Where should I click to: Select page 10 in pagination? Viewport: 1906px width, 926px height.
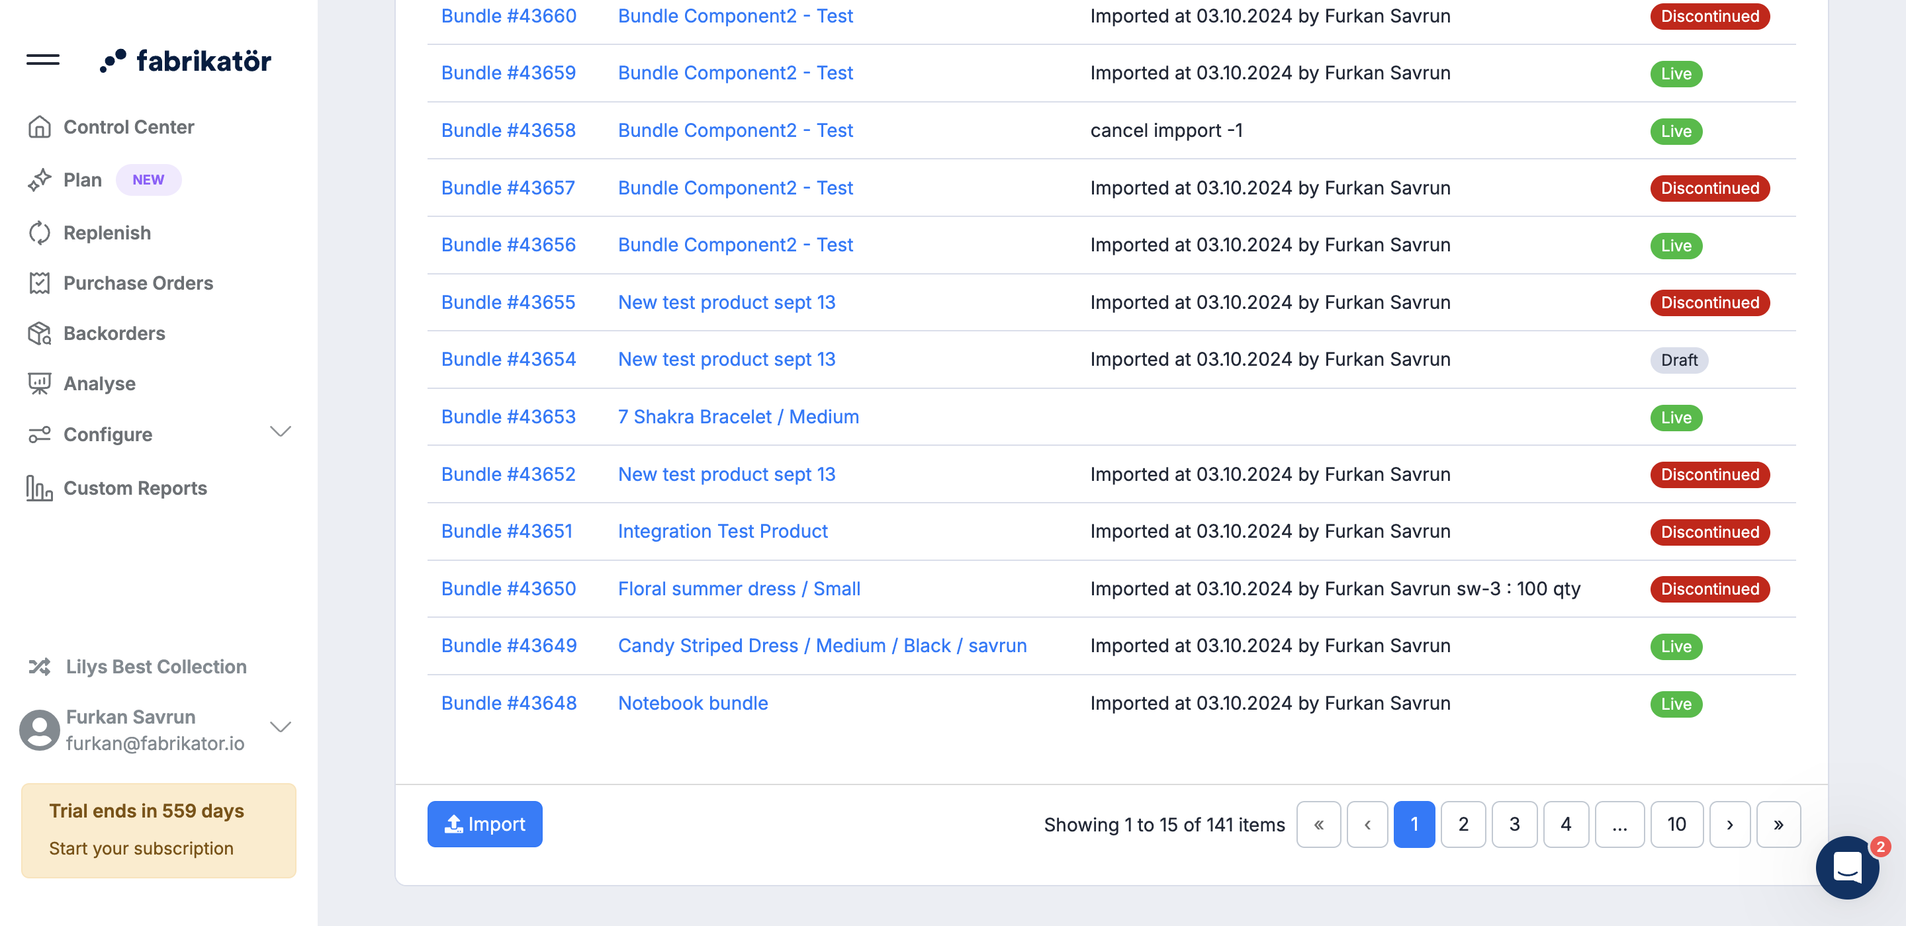[1675, 824]
